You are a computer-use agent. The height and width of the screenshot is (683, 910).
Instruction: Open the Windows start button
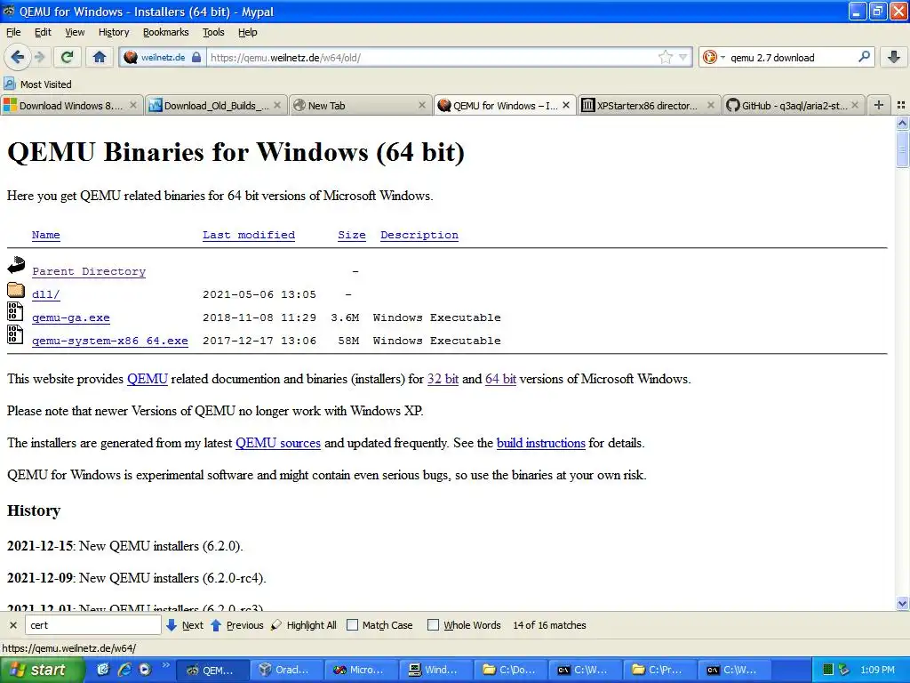pos(42,670)
